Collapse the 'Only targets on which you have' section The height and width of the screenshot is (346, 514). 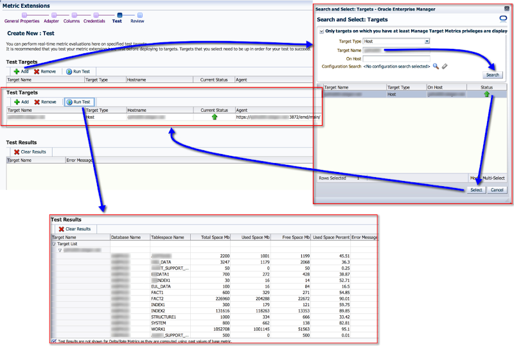point(321,31)
